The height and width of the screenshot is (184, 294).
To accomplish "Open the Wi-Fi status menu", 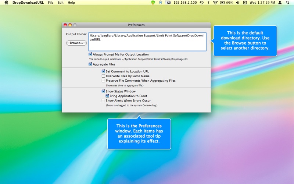I will (x=215, y=3).
